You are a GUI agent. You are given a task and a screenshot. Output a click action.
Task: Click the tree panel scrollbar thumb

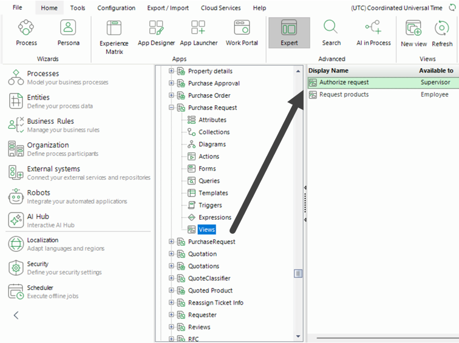pyautogui.click(x=298, y=273)
